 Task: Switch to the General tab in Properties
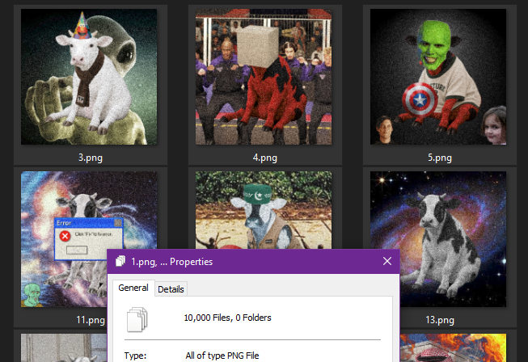[x=133, y=288]
